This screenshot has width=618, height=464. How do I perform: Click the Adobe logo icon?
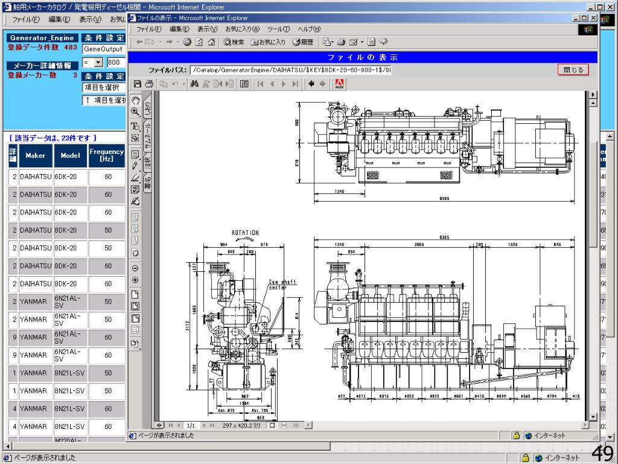tap(339, 83)
